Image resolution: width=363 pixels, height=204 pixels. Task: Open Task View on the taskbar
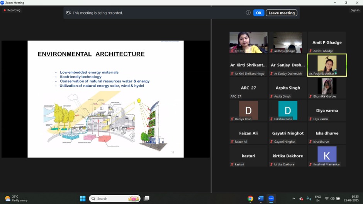[146, 199]
